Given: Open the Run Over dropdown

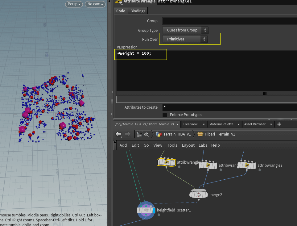Looking at the screenshot, I should (x=185, y=39).
